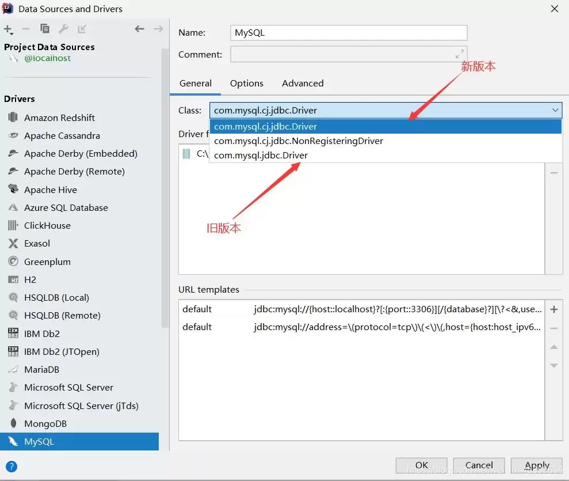Click the OK button

click(421, 465)
